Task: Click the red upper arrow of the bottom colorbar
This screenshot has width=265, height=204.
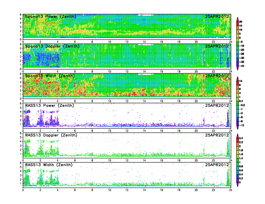Action: 238,136
